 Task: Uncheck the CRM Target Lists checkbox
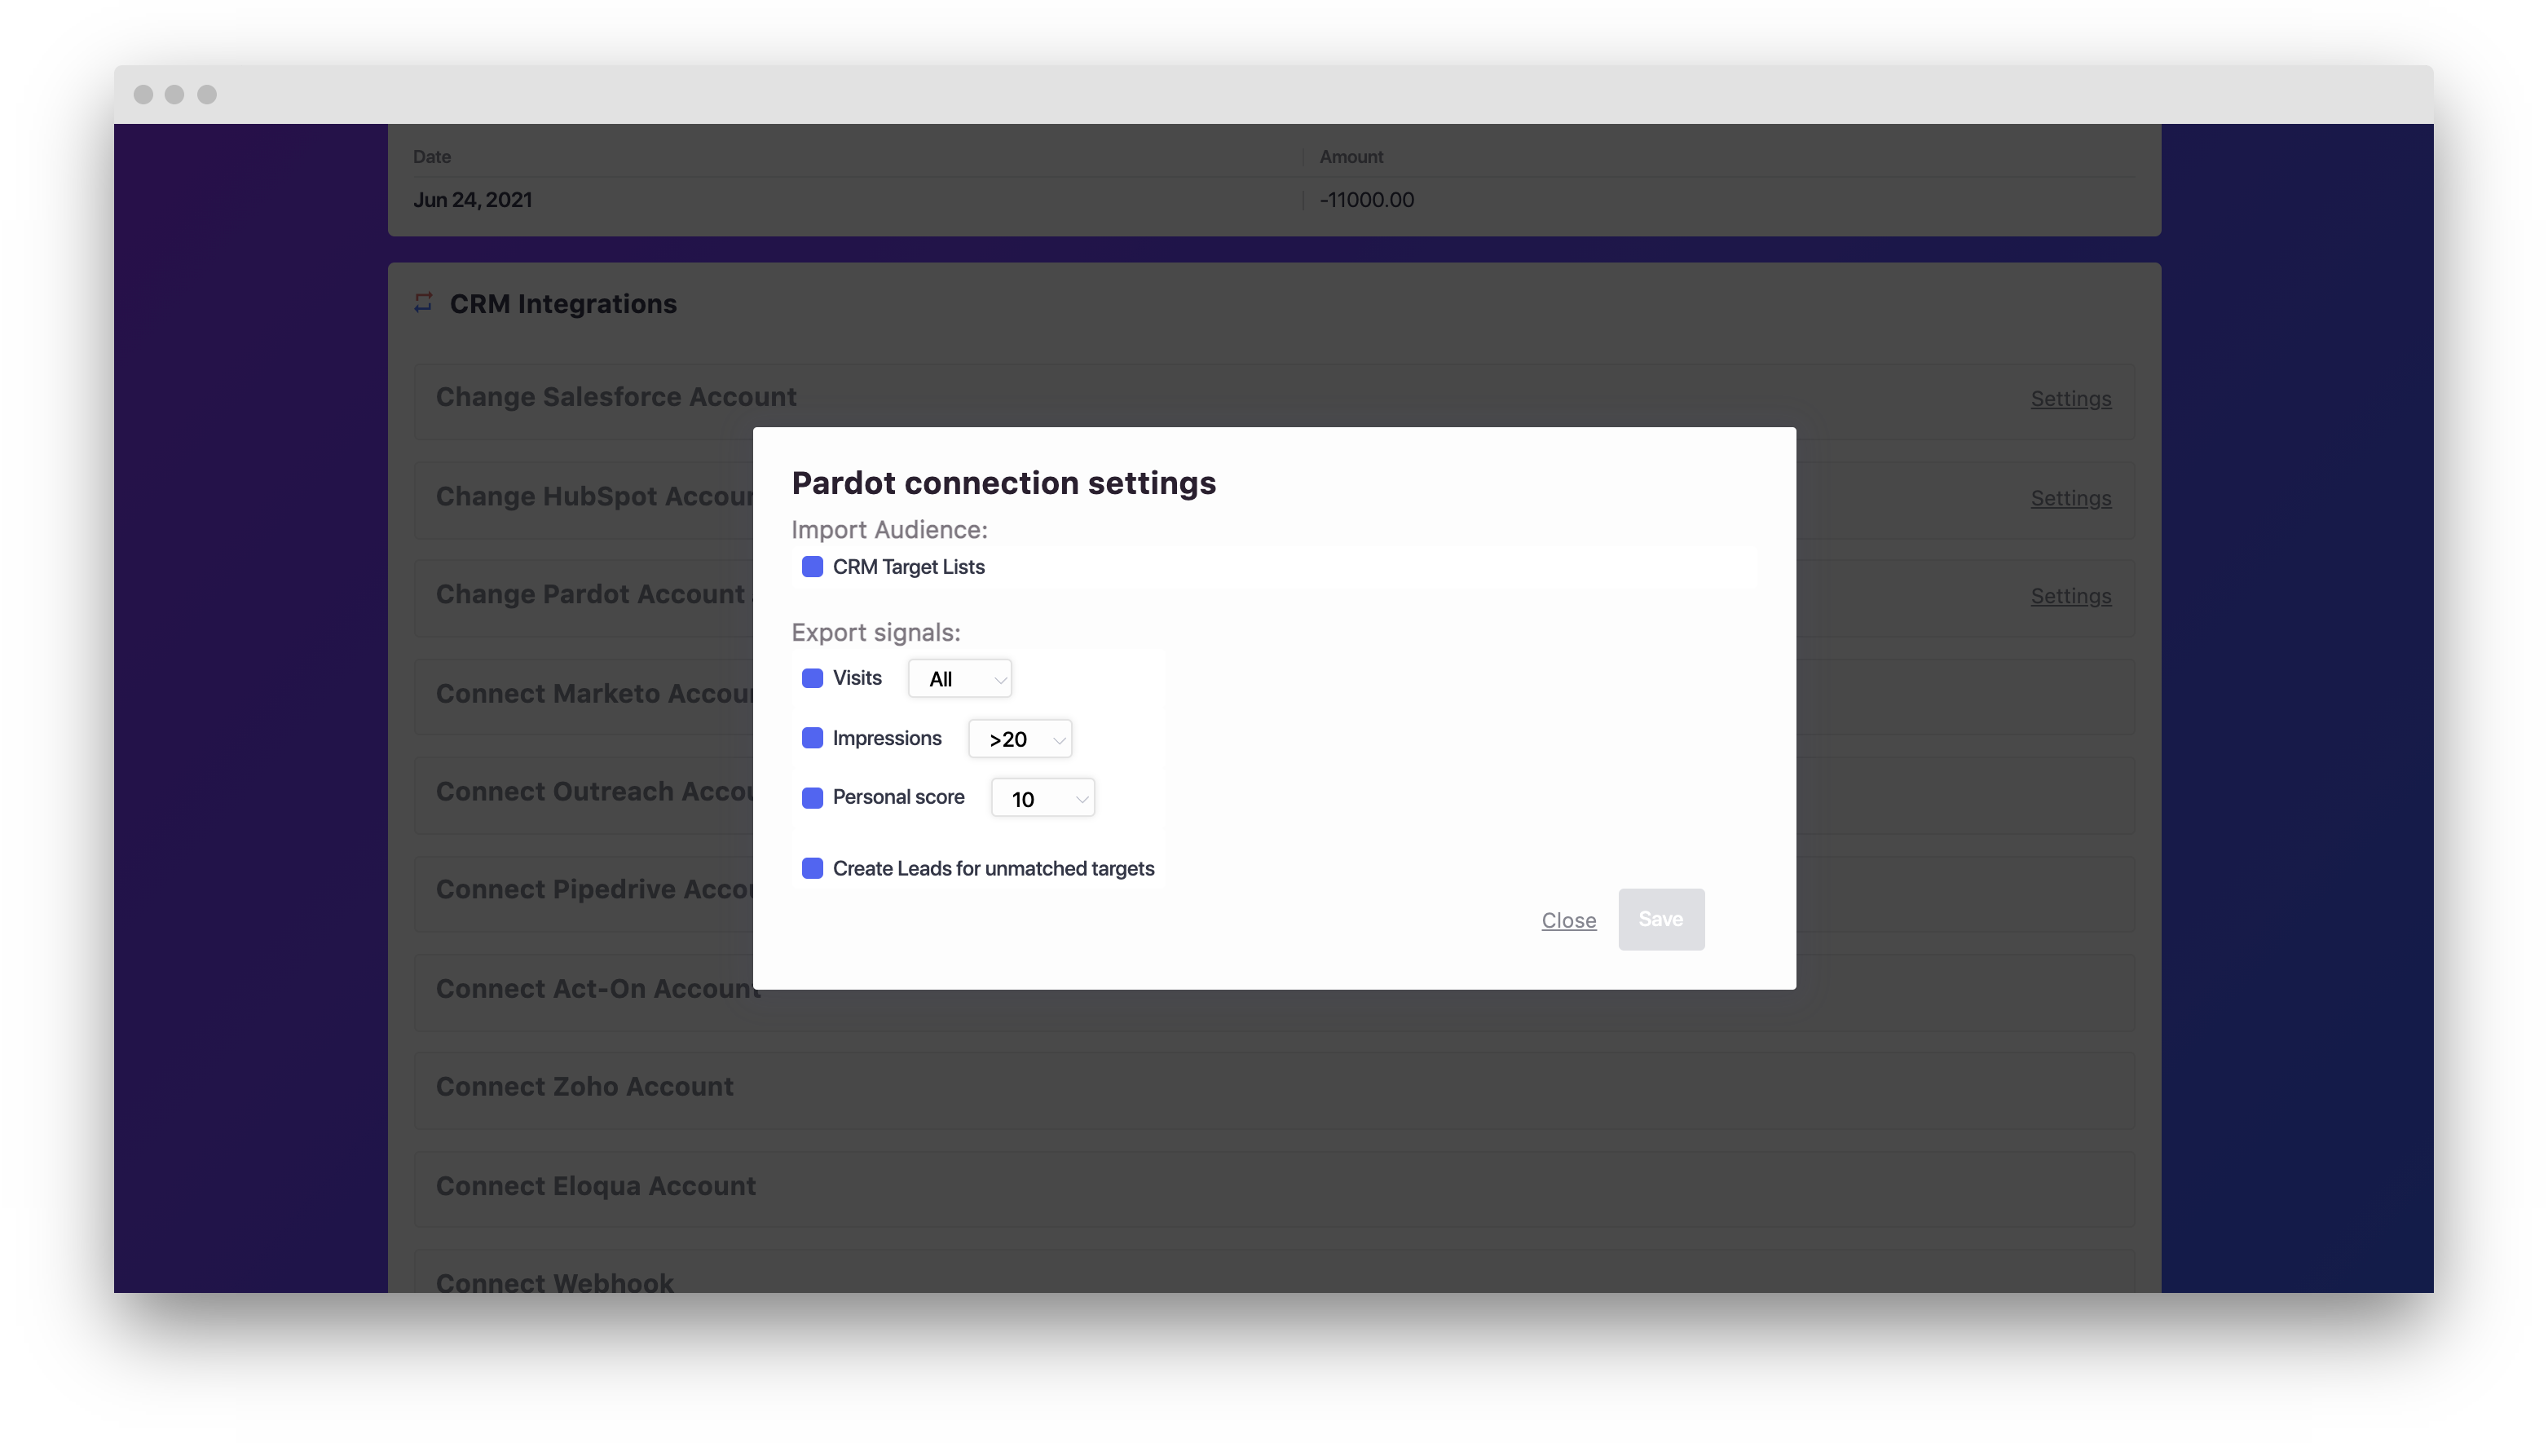coord(812,567)
